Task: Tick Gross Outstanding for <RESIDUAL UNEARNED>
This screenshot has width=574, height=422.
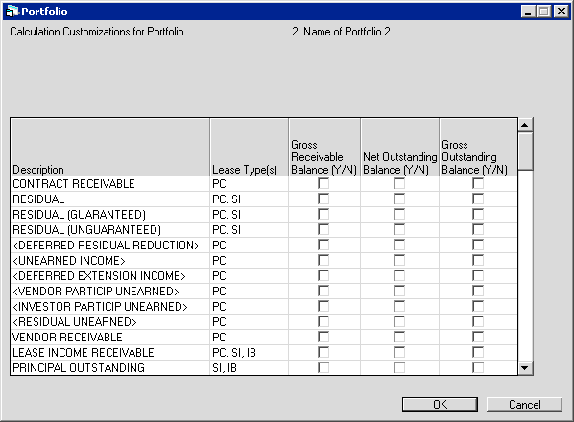Action: [x=478, y=322]
